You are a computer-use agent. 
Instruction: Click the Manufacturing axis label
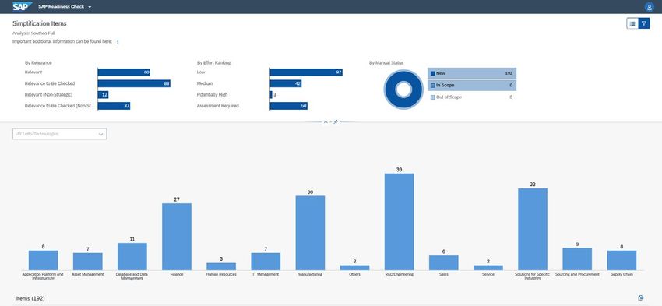pyautogui.click(x=310, y=274)
